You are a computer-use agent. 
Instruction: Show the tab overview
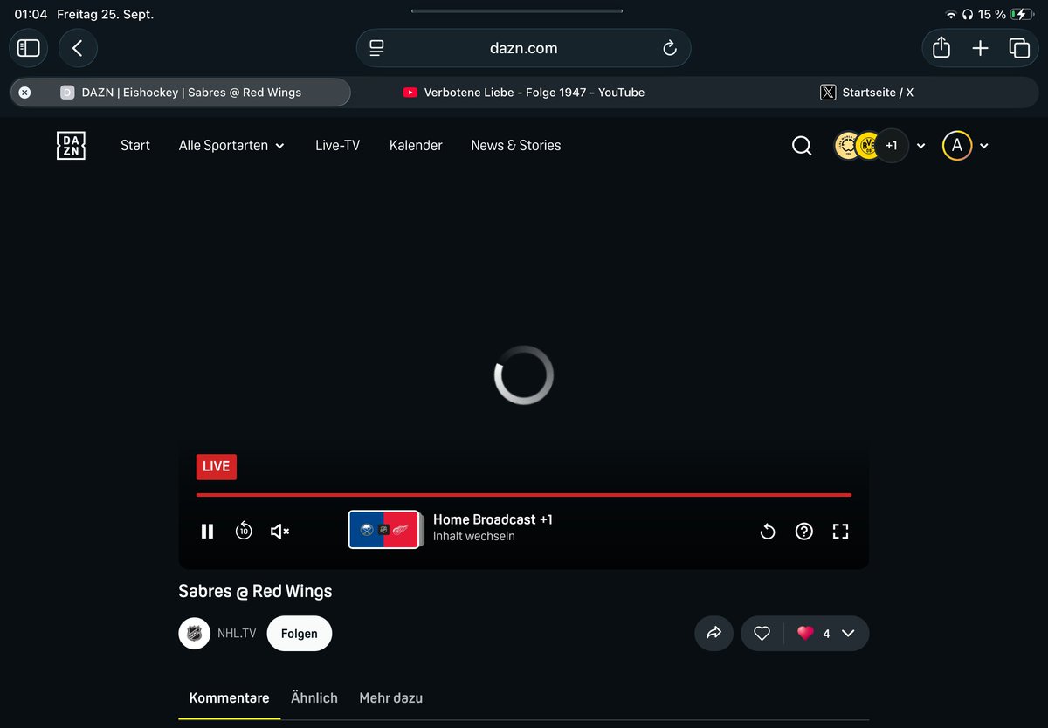click(1019, 48)
